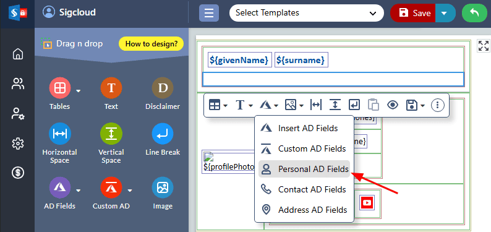This screenshot has height=232, width=491.
Task: Select the Tables element
Action: [59, 94]
